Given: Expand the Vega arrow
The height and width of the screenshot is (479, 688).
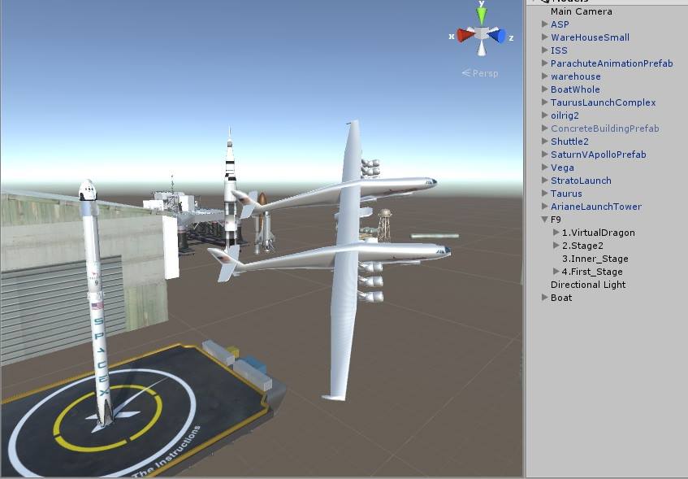Looking at the screenshot, I should (x=544, y=167).
